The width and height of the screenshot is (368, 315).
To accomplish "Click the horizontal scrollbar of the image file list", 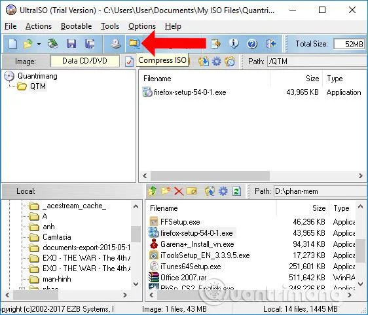I will (253, 176).
